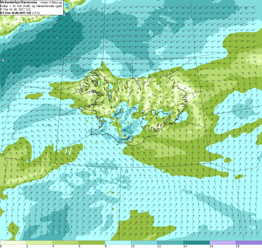The image size is (262, 248).
Task: Click the light purple 16–18 m/s legend swatch
Action: [x=223, y=243]
